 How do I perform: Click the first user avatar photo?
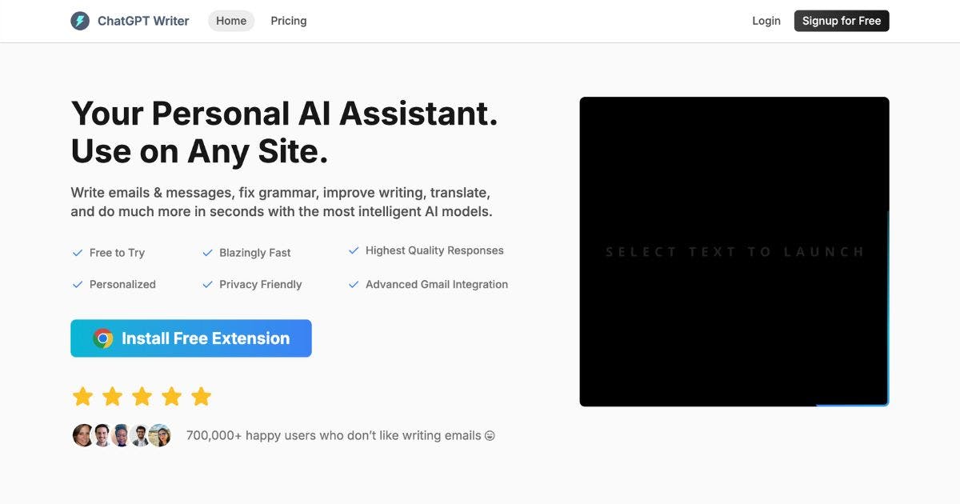(x=83, y=435)
